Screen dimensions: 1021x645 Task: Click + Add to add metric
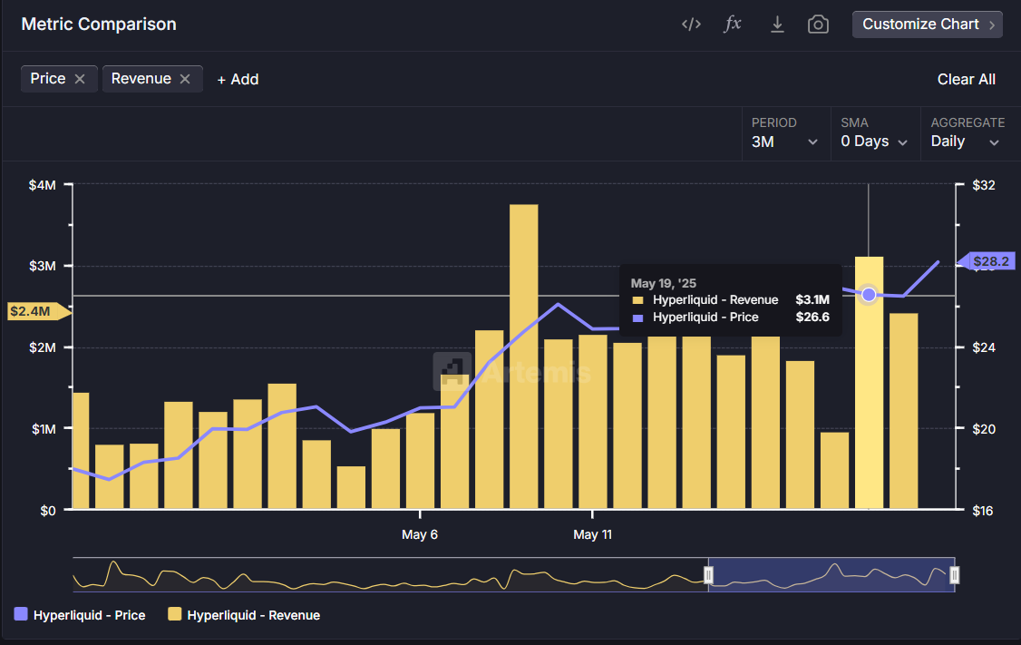[238, 80]
